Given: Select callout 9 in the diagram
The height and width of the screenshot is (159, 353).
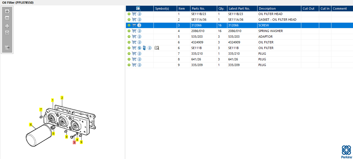Looking at the screenshot, I should [x=81, y=142].
